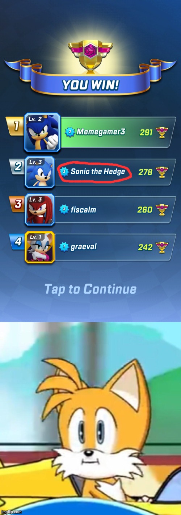181x515 pixels.
Task: Select graeval's blue rank badge
Action: [64, 247]
